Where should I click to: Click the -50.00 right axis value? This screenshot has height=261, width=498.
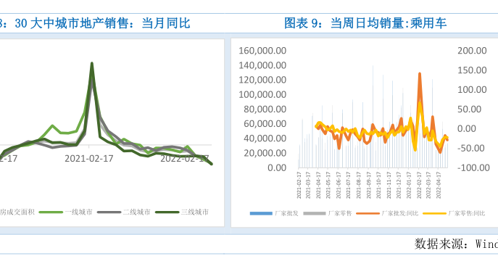coord(471,148)
